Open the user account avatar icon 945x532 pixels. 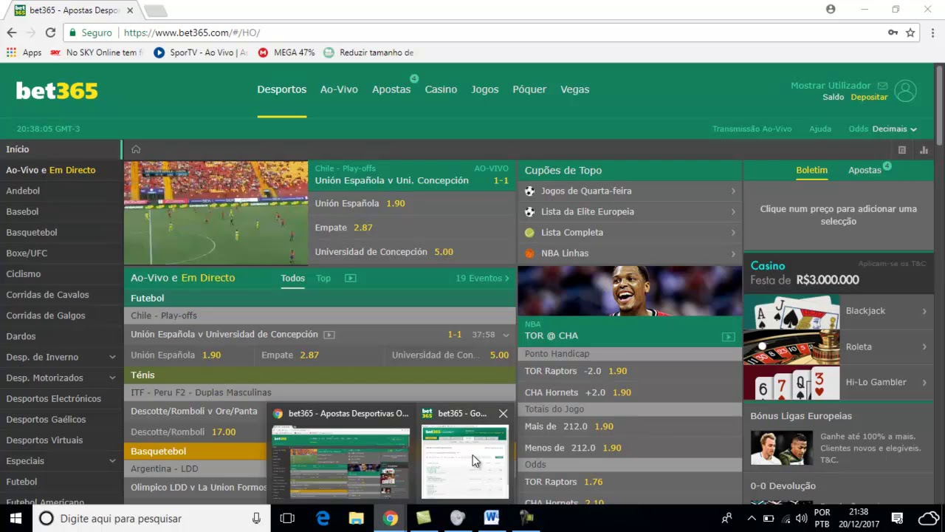pyautogui.click(x=905, y=91)
